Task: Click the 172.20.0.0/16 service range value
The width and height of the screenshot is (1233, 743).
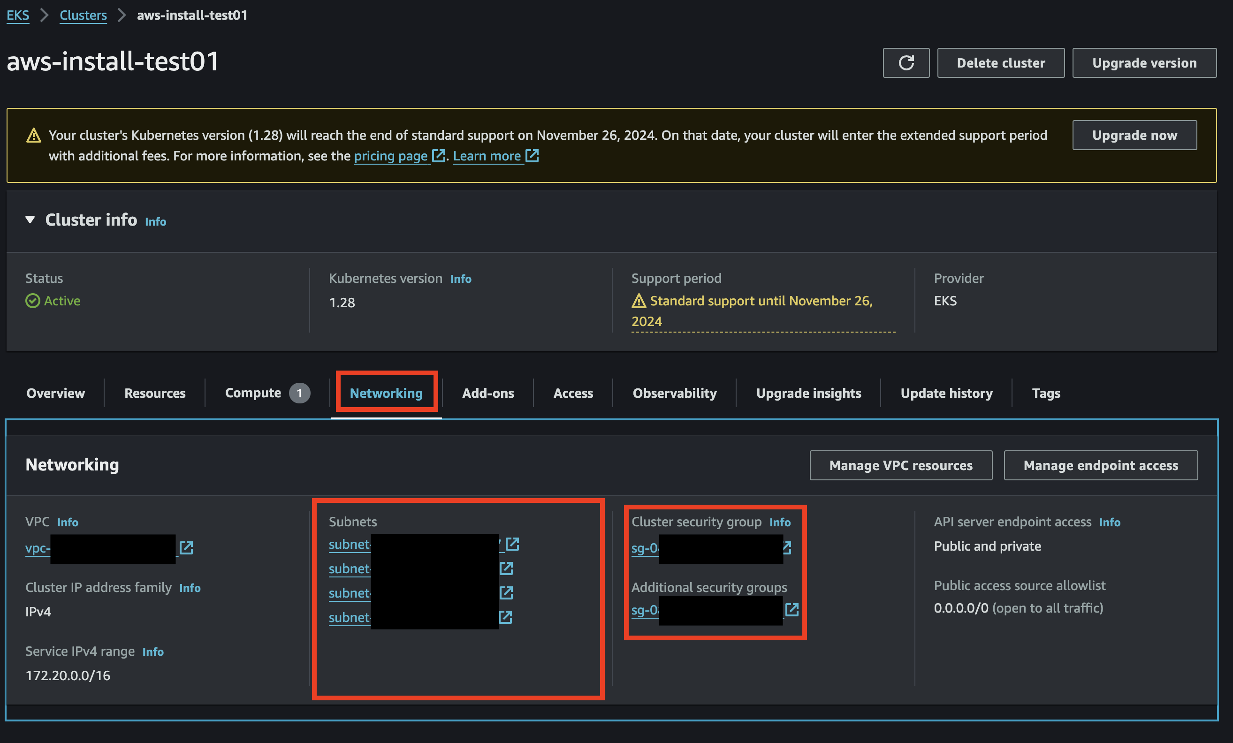Action: [x=68, y=675]
